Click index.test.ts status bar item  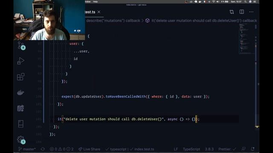[142, 149]
